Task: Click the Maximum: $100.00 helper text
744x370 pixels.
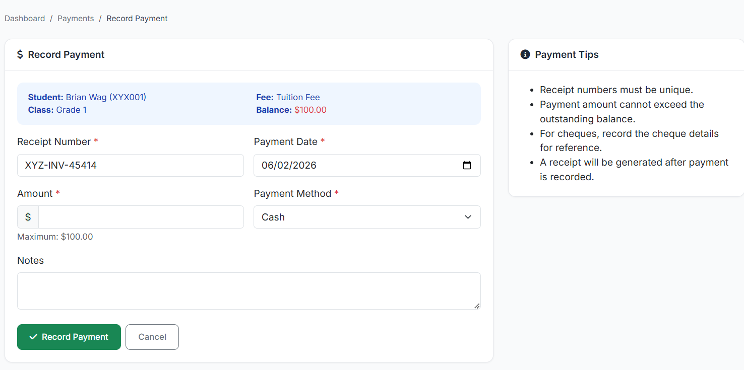Action: 55,237
